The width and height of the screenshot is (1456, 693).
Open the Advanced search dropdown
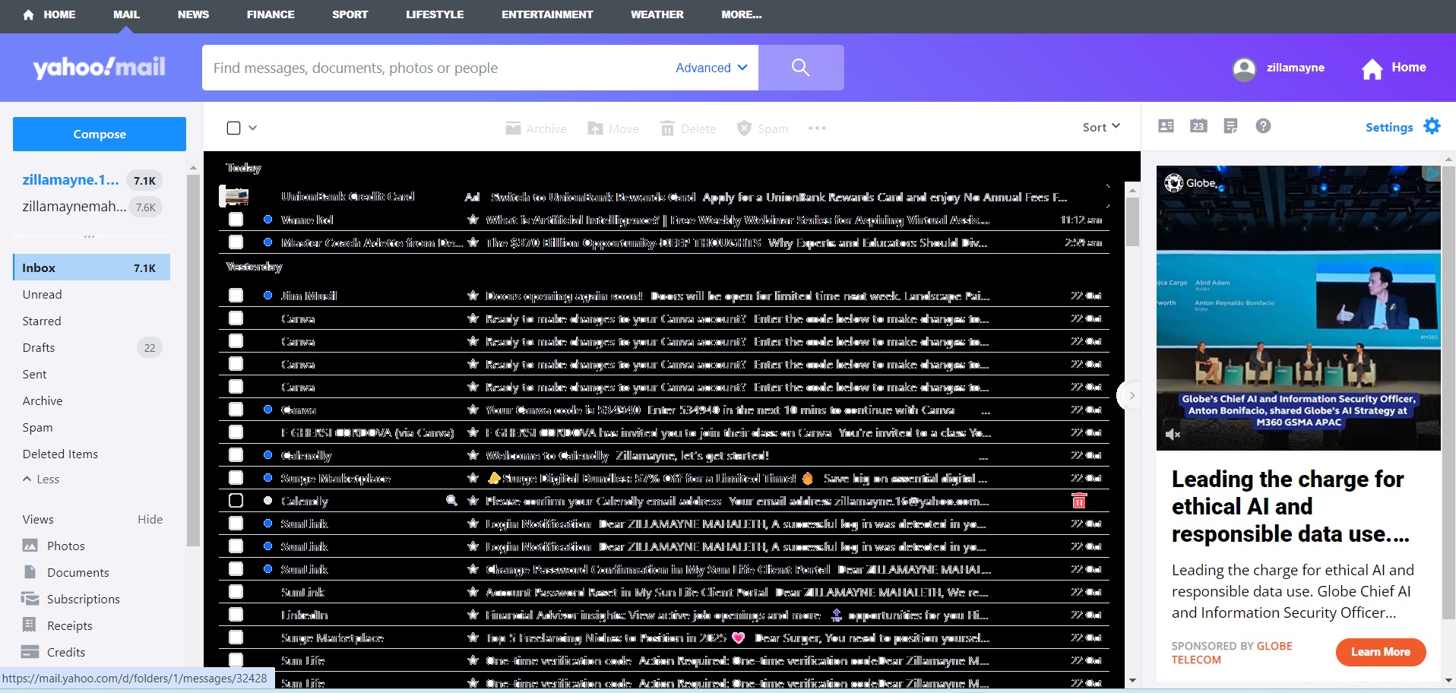711,68
